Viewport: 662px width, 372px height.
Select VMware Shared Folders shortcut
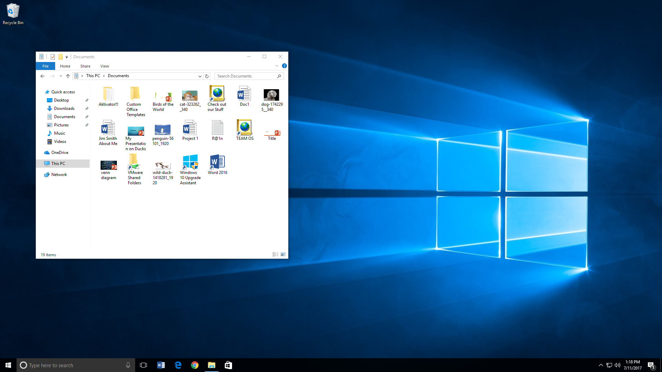[135, 169]
